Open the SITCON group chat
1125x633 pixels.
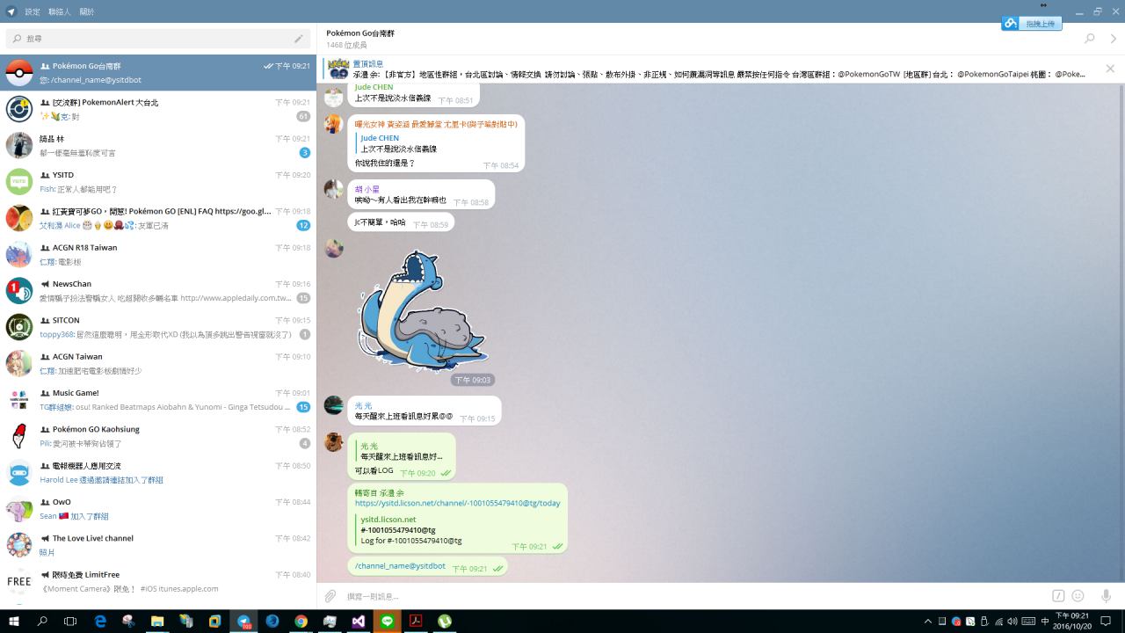coord(158,327)
